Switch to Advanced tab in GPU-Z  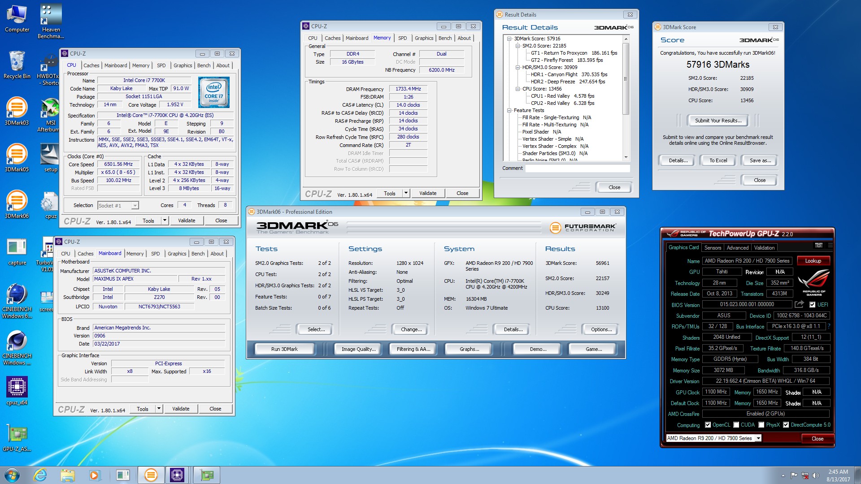737,247
